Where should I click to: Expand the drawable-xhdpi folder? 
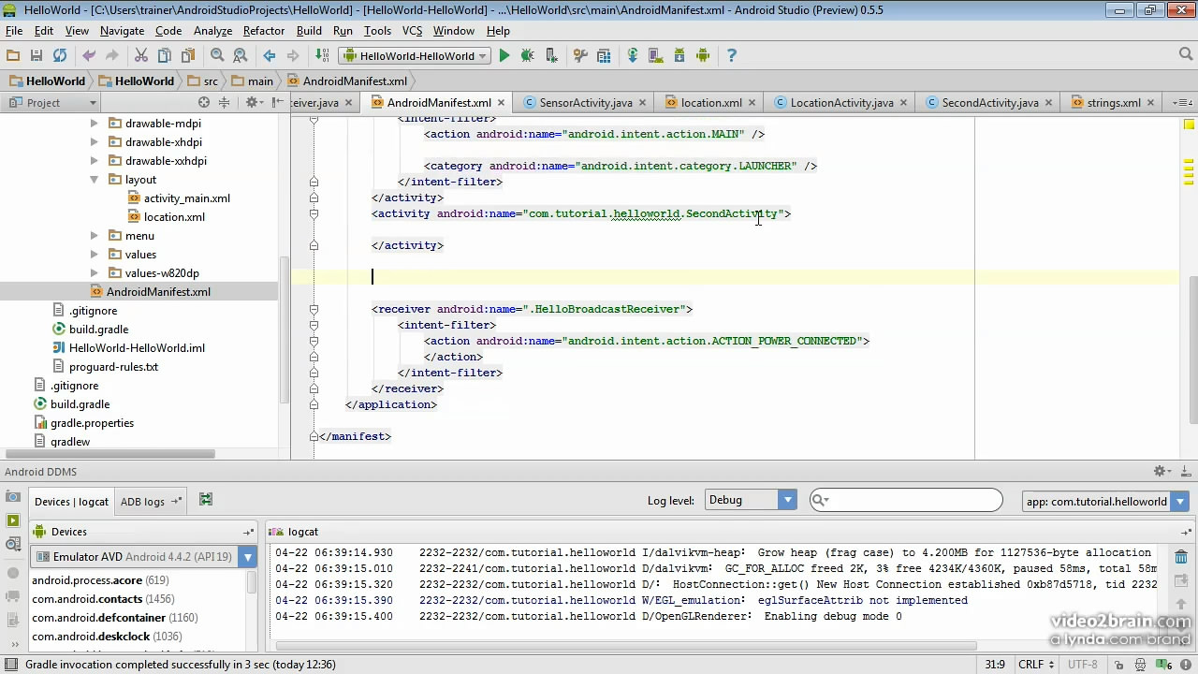[94, 141]
